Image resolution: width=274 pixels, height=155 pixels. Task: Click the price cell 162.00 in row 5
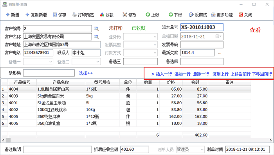point(171,116)
